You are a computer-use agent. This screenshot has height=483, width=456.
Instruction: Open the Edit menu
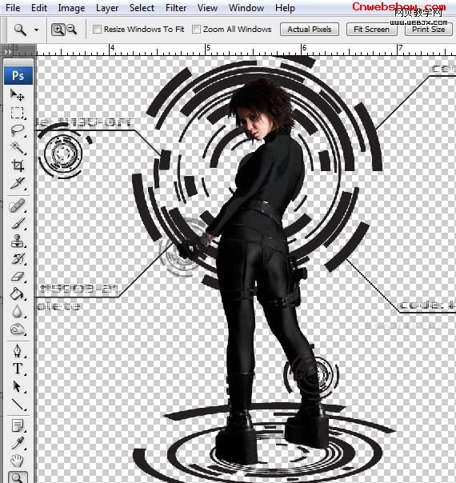coord(39,8)
